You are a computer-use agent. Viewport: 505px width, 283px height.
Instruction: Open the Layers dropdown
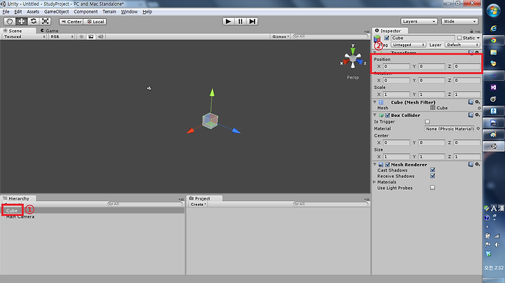(419, 21)
